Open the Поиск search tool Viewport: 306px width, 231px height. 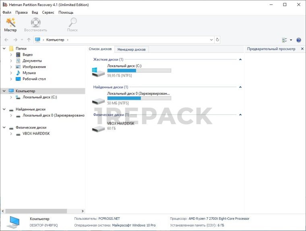72,25
